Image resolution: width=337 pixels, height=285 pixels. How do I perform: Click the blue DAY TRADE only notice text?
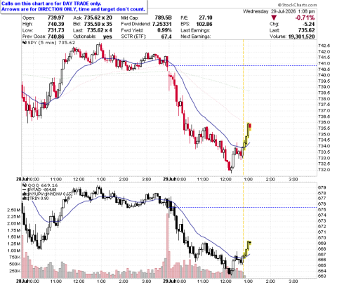[51, 4]
